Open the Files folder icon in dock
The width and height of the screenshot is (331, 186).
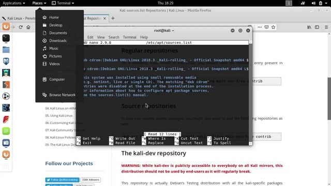[6, 50]
